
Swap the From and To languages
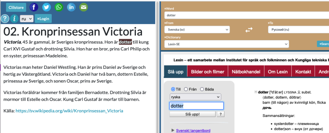click(249, 30)
